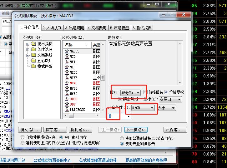Expand the 技术指标 tree node

[28, 44]
